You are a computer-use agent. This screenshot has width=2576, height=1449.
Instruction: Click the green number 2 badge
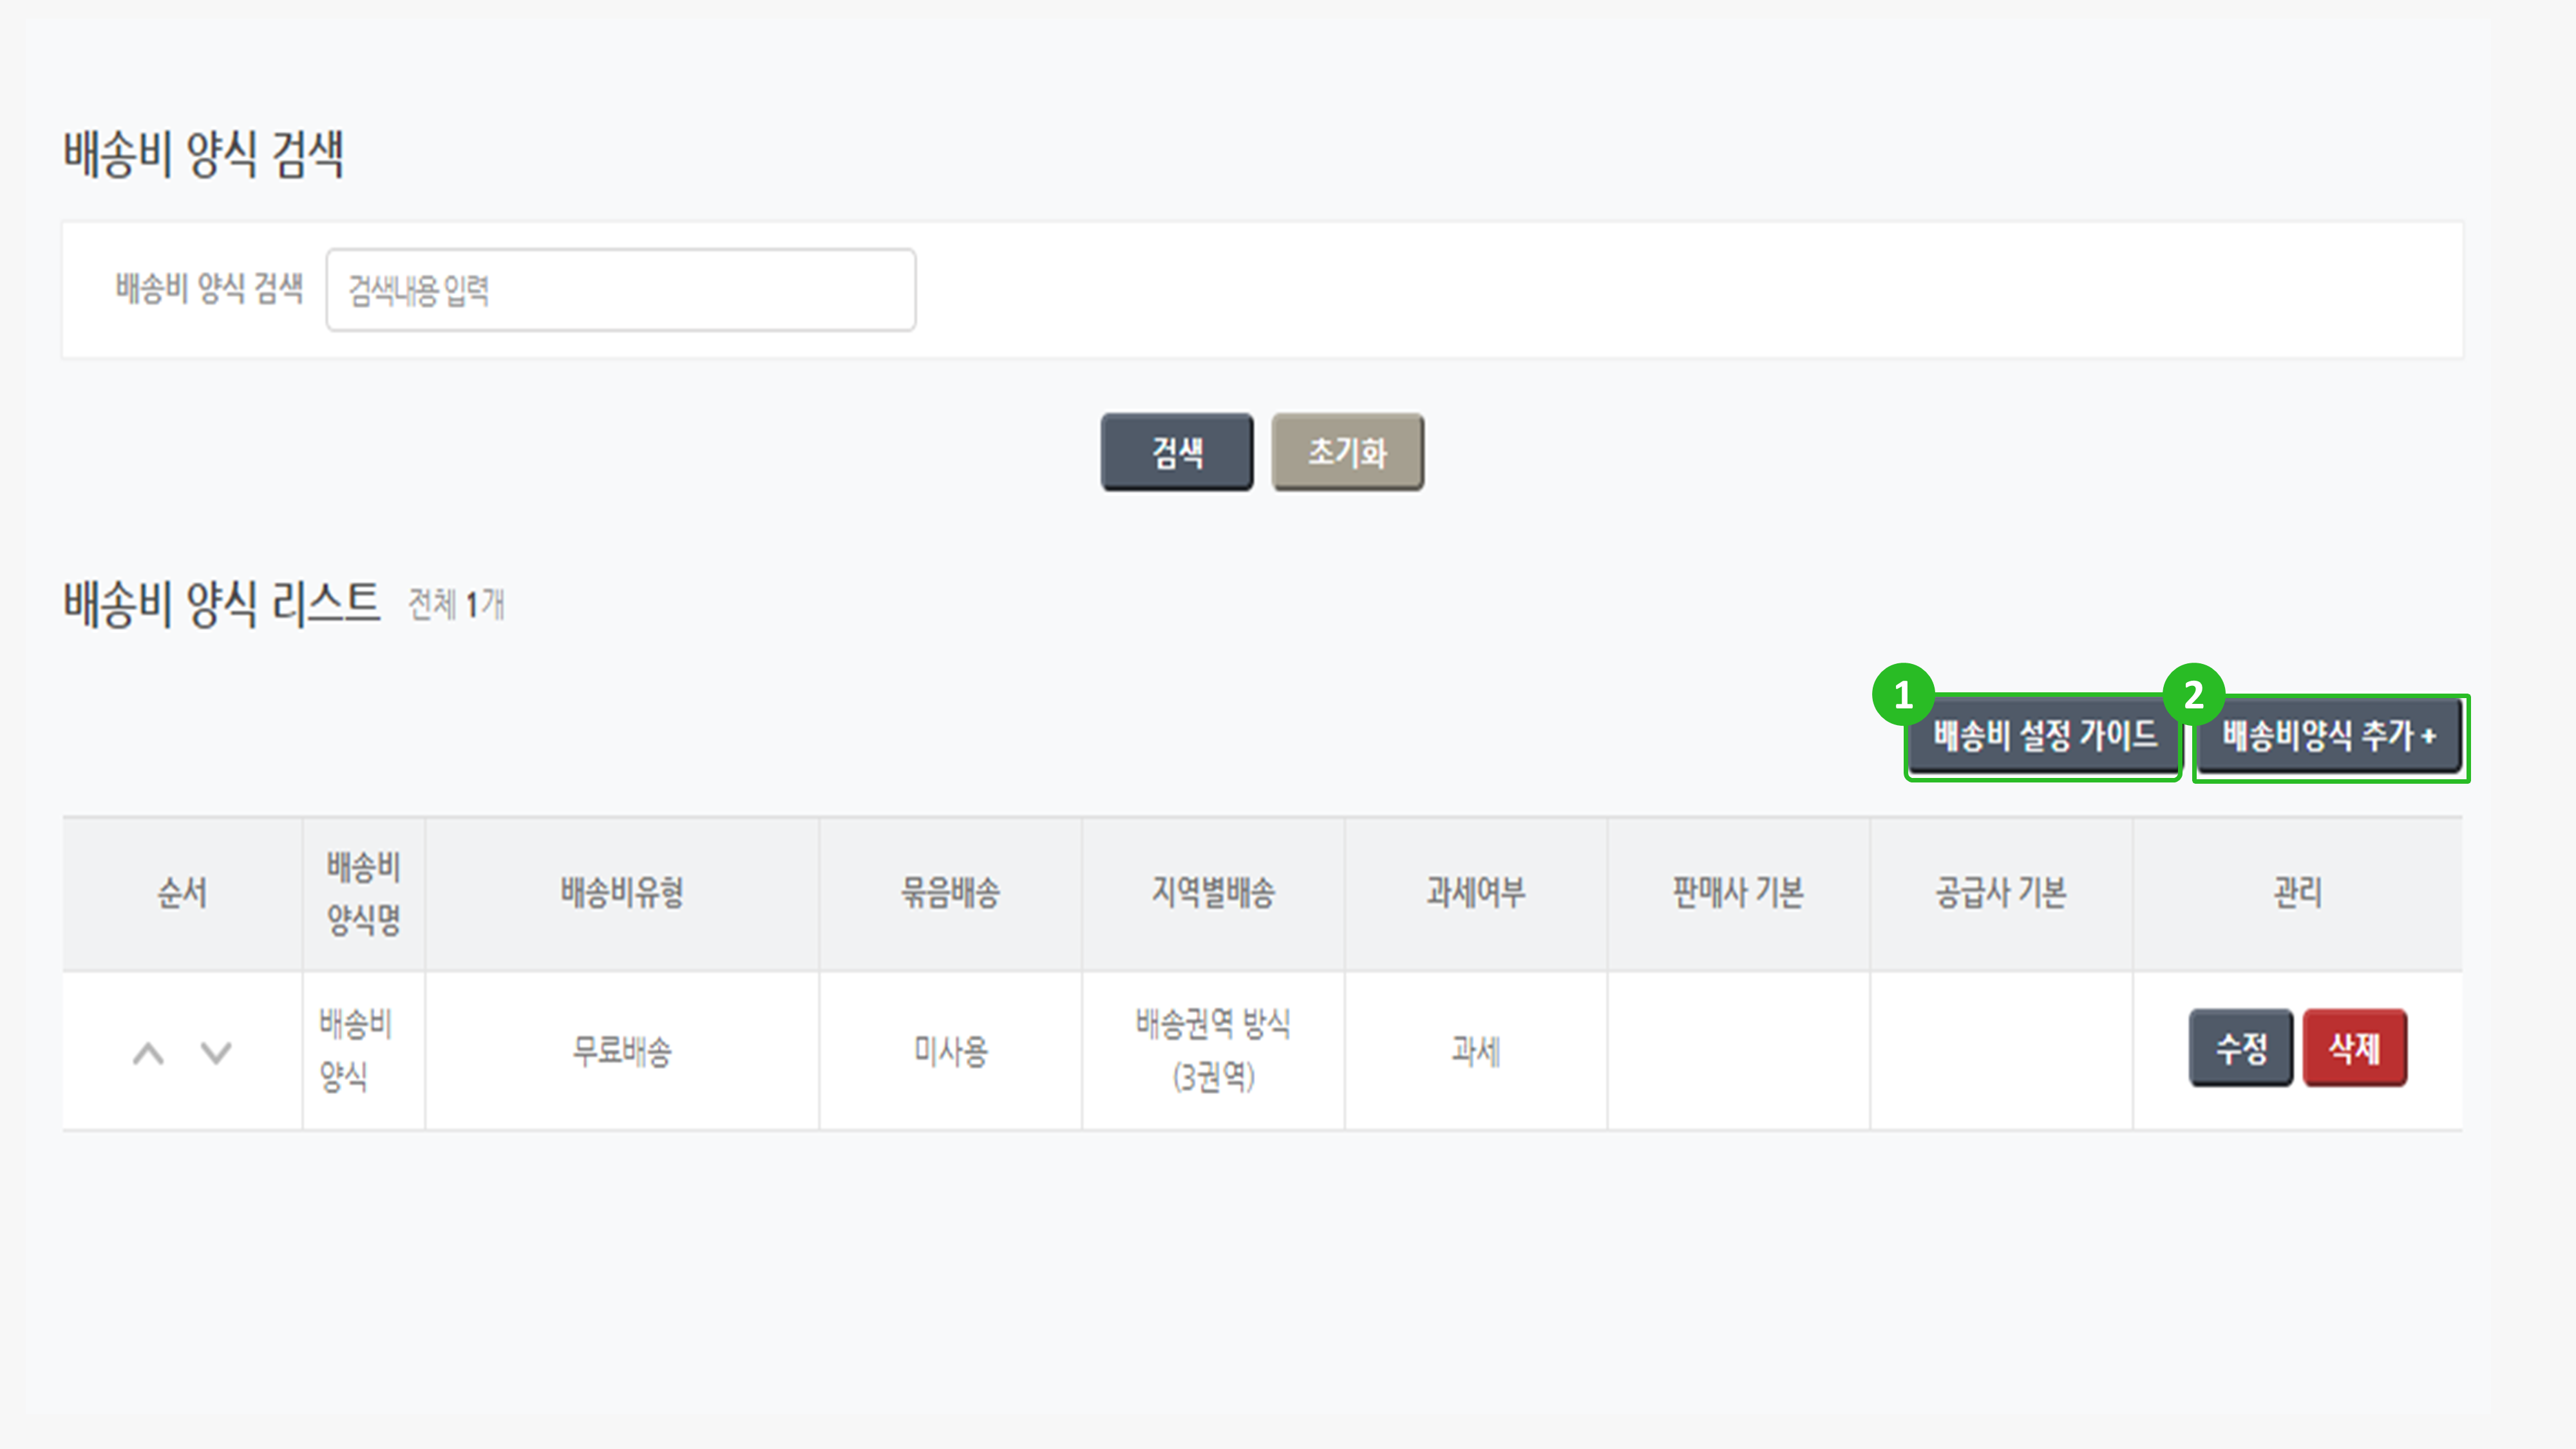2193,695
